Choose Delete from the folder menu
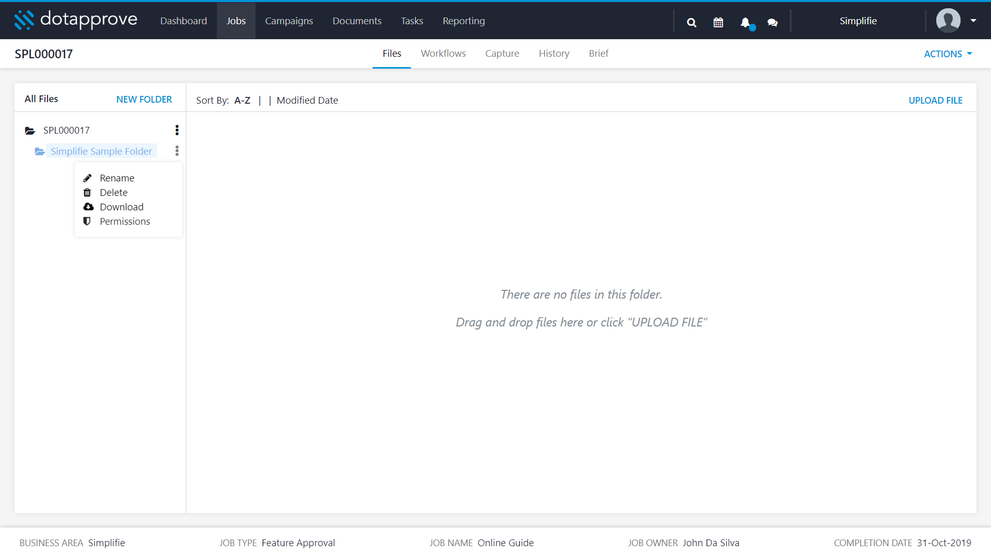 coord(114,192)
